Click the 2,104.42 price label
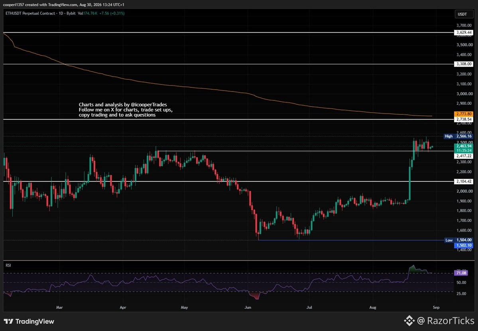Viewport: 478px width, 331px height. click(x=464, y=182)
